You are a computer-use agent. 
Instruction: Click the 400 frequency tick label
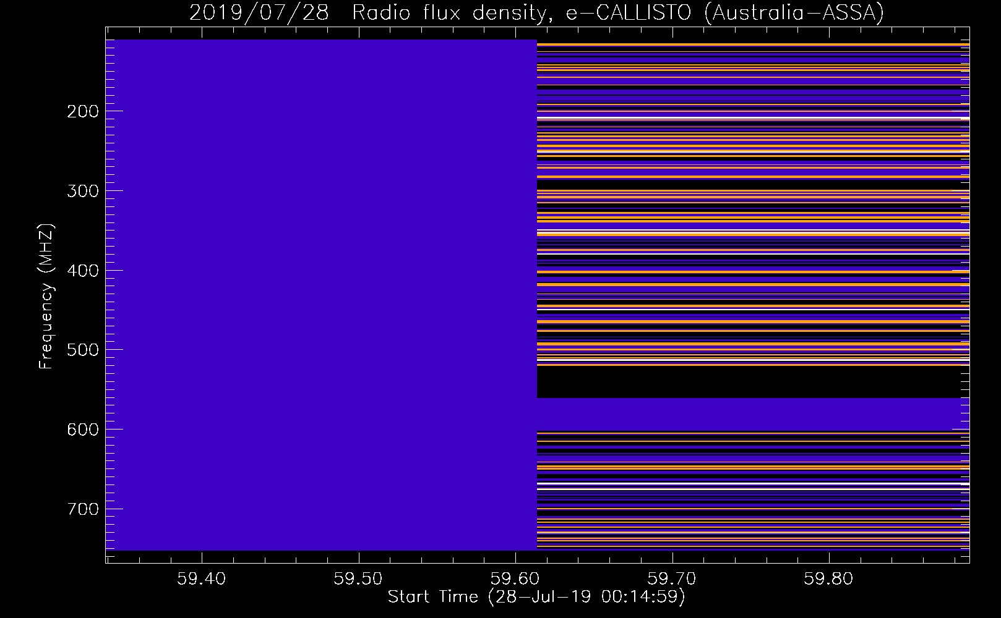(x=83, y=271)
